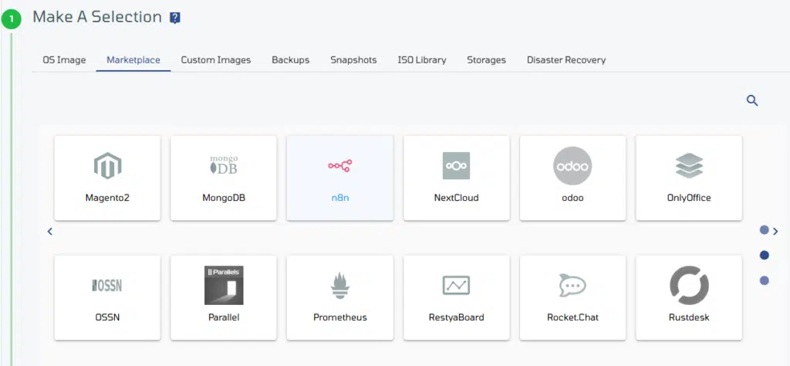Screen dimensions: 790x366
Task: Select the Magento2 marketplace app icon
Action: 107,166
